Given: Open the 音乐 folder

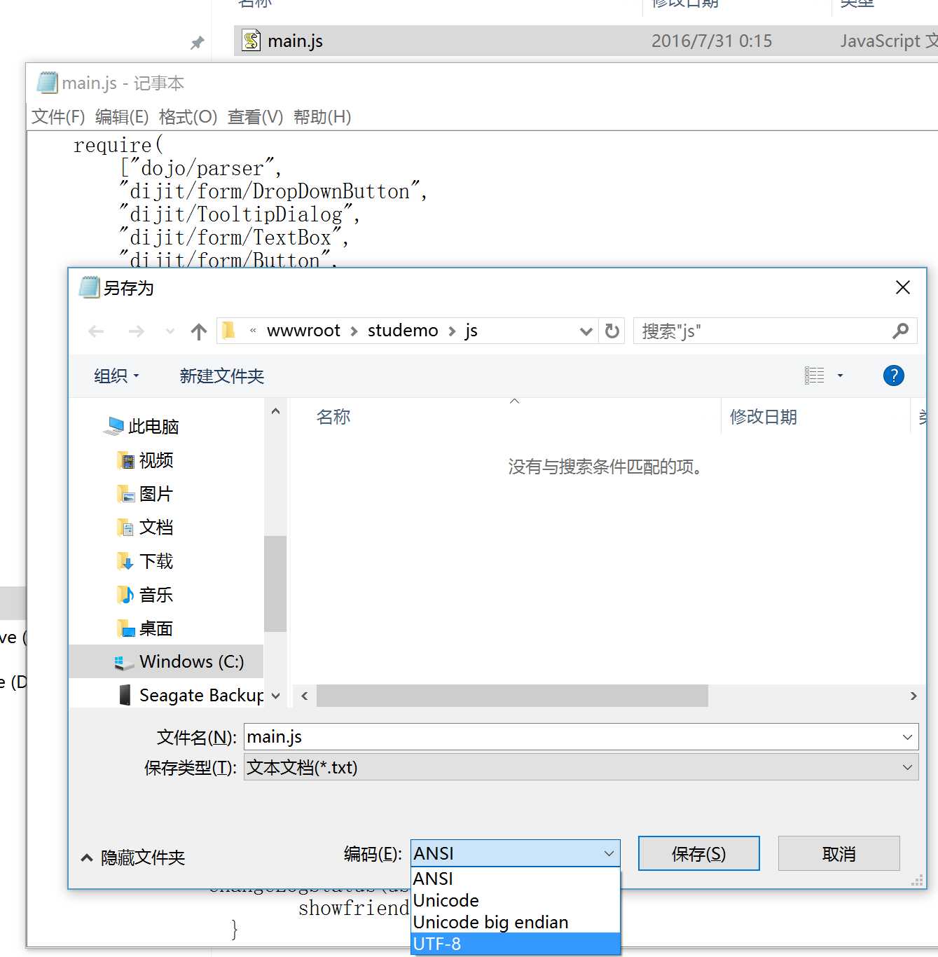Looking at the screenshot, I should [x=145, y=595].
